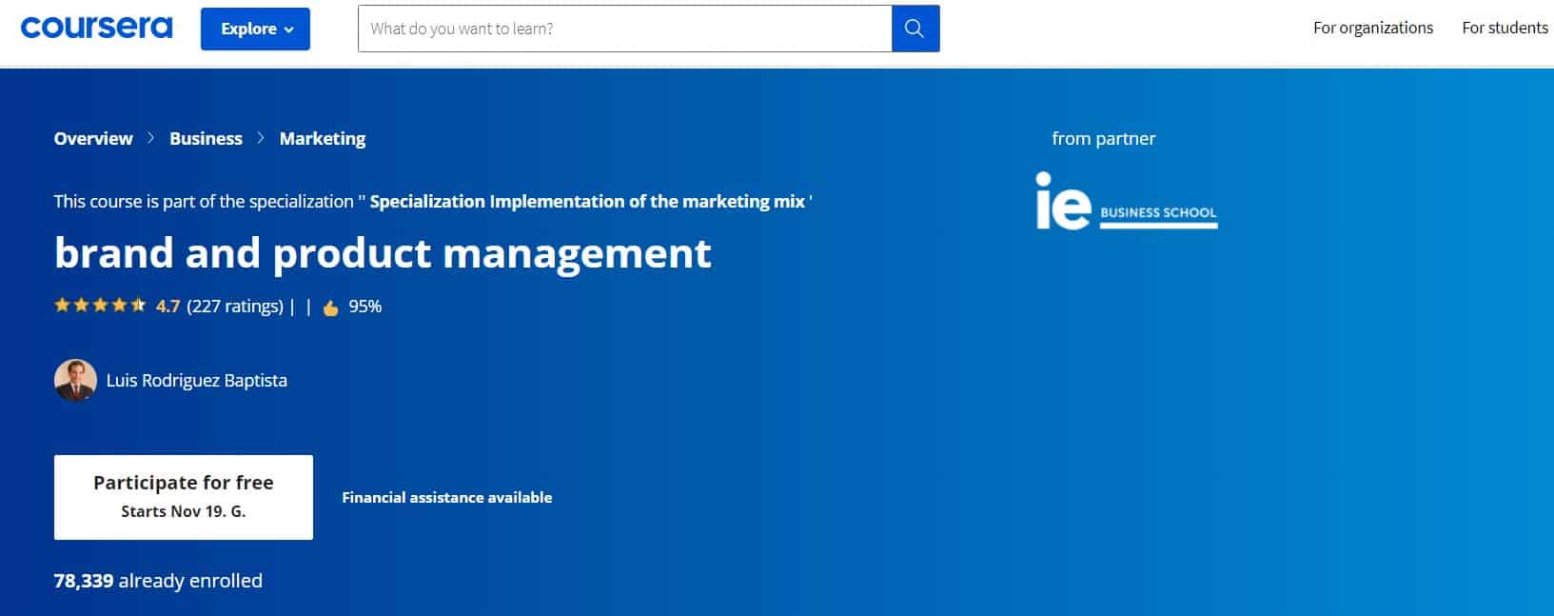The height and width of the screenshot is (616, 1554).
Task: Click the (227 ratings) text
Action: [235, 306]
